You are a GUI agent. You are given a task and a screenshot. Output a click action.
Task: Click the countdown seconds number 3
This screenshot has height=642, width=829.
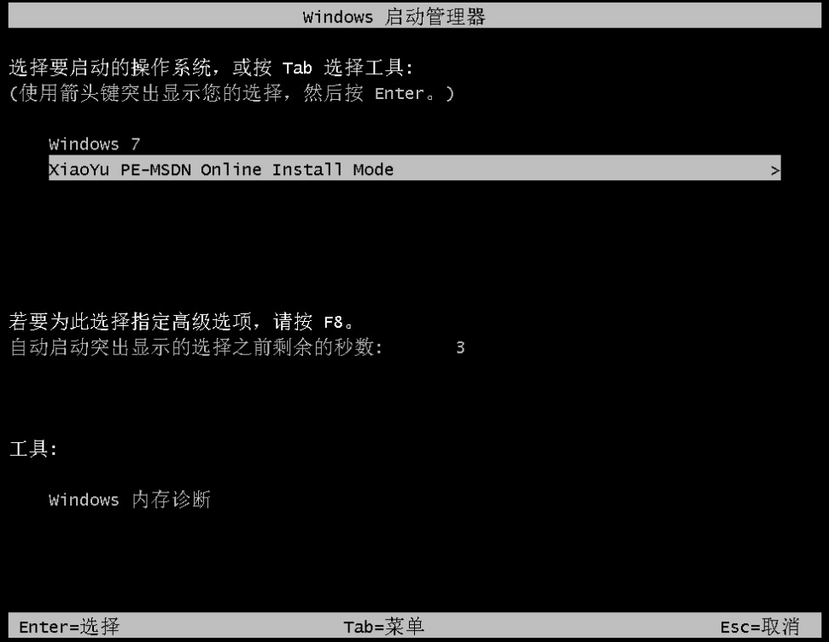[x=460, y=347]
